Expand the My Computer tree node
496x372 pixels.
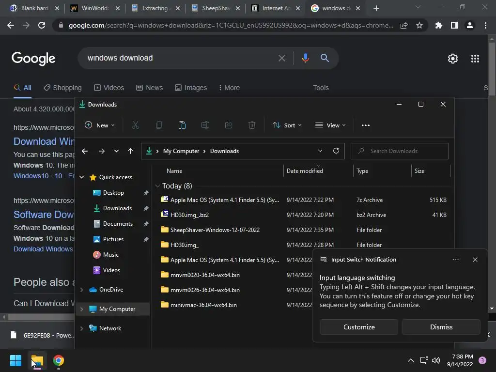point(81,309)
